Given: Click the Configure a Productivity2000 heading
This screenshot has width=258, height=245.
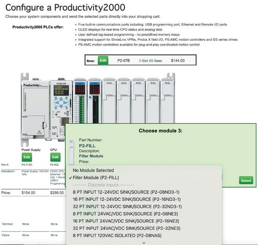Looking at the screenshot, I should click(x=65, y=7).
